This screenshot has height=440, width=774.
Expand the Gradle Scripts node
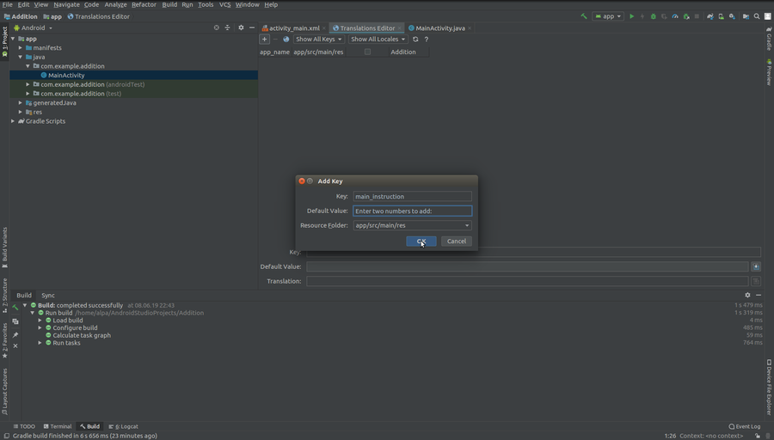[13, 121]
